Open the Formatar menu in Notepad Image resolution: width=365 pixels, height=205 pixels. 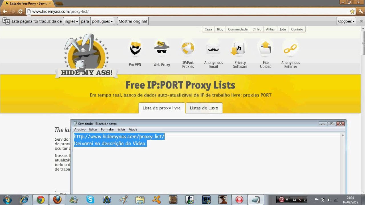point(108,129)
